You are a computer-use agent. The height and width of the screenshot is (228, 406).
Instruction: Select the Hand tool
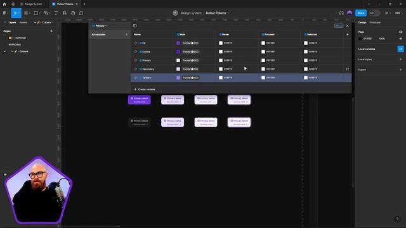(x=73, y=13)
